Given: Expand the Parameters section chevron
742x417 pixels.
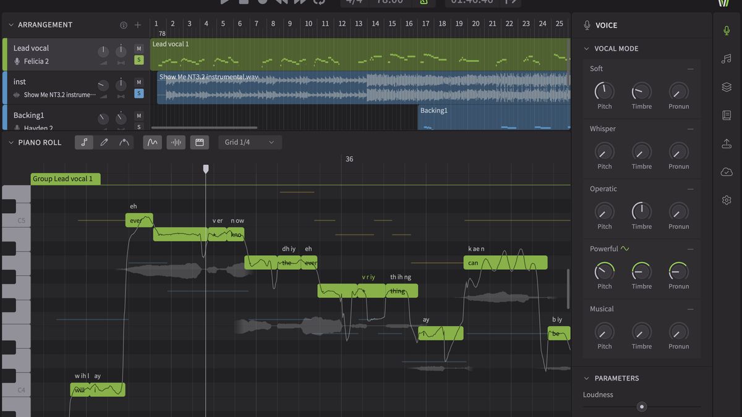Looking at the screenshot, I should (587, 378).
